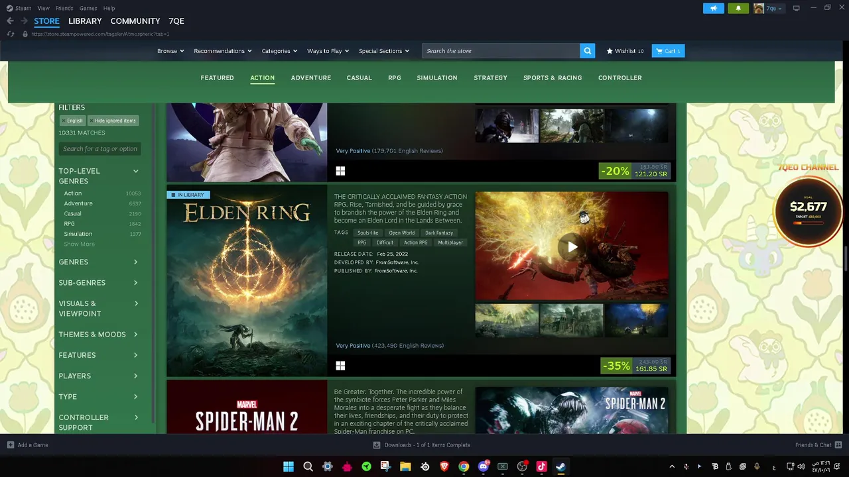Screen dimensions: 849x477
Task: Click the tag or option search box
Action: (100, 149)
